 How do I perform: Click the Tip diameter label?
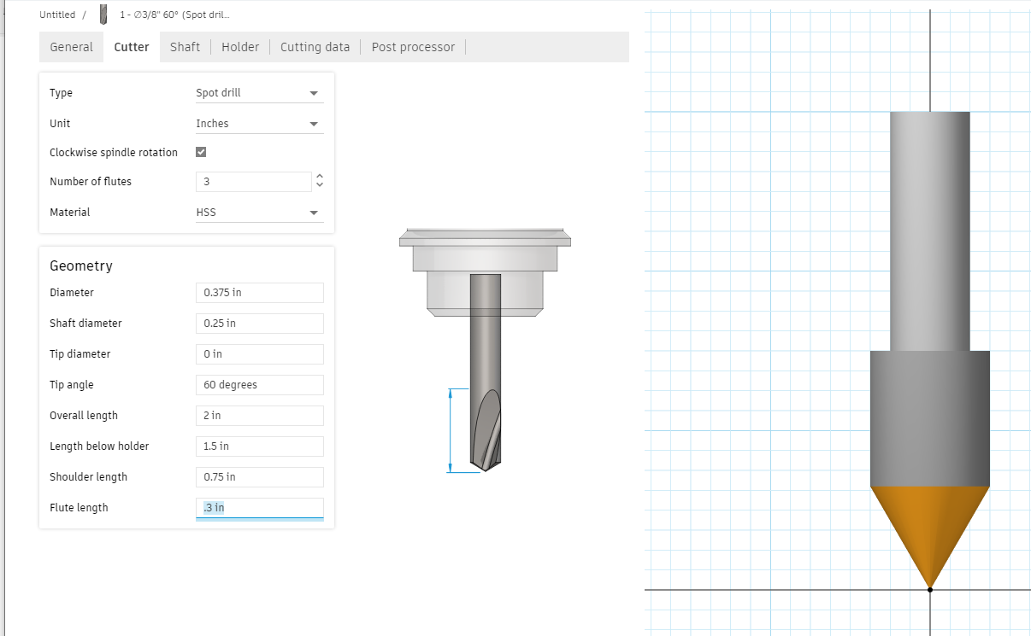click(x=80, y=354)
